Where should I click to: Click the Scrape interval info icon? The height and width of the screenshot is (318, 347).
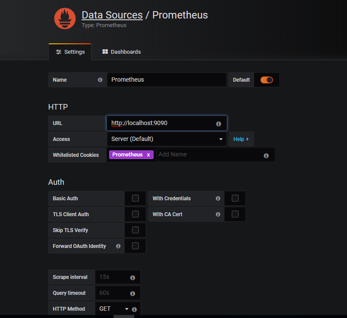click(x=132, y=278)
